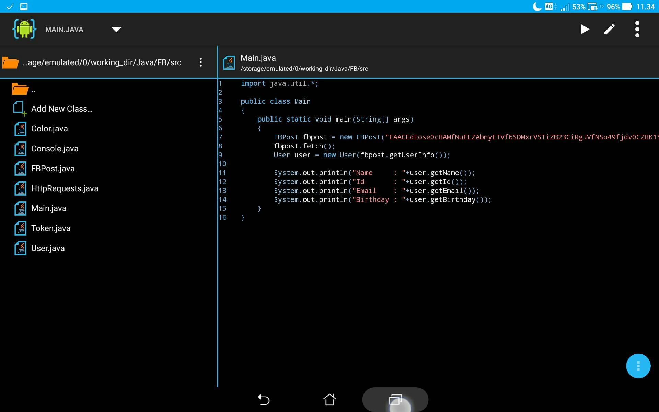Tap the Java icon beside Color.java
This screenshot has width=659, height=412.
[21, 129]
